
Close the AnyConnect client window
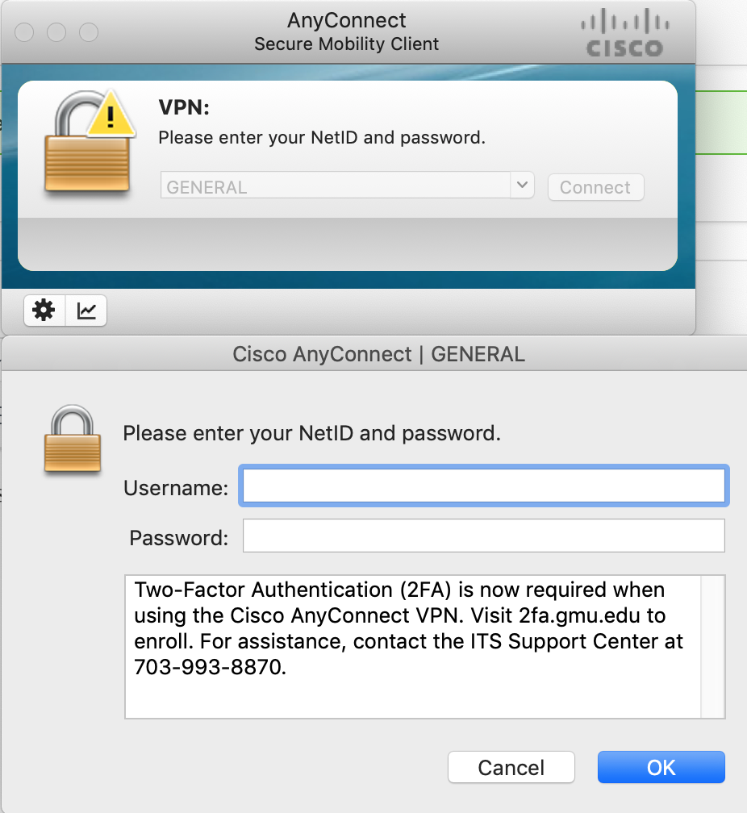[25, 32]
